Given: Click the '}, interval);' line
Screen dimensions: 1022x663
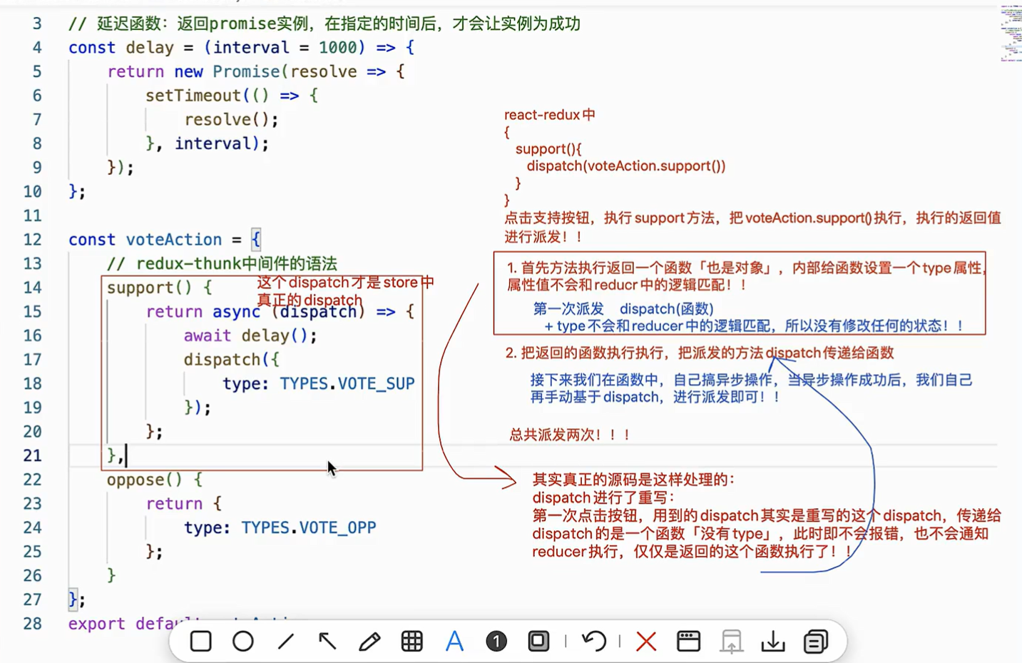Looking at the screenshot, I should tap(207, 143).
